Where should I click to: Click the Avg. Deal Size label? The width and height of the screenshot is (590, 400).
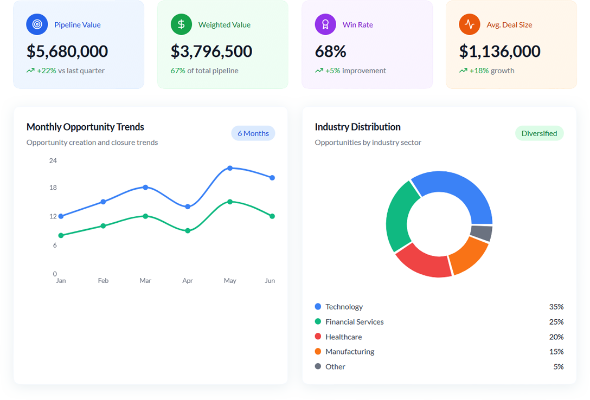509,25
